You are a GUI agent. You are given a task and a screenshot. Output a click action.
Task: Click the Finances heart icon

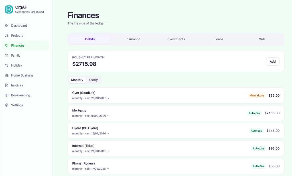7,45
